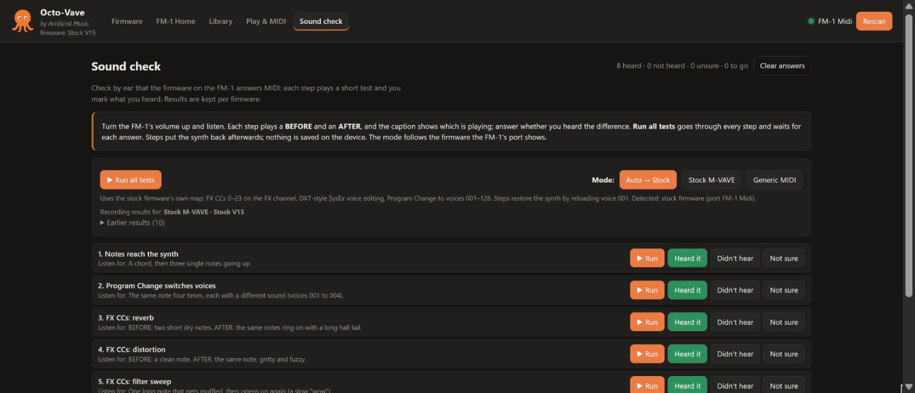
Task: Mark Not sure for FX CCs: filter sweep
Action: coord(784,385)
